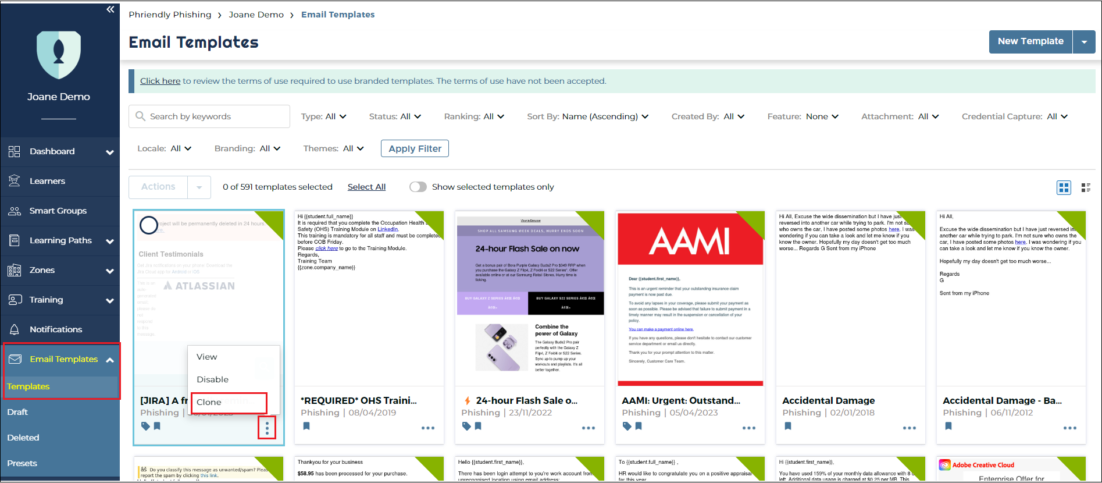Open the Status filter dropdown

[395, 116]
